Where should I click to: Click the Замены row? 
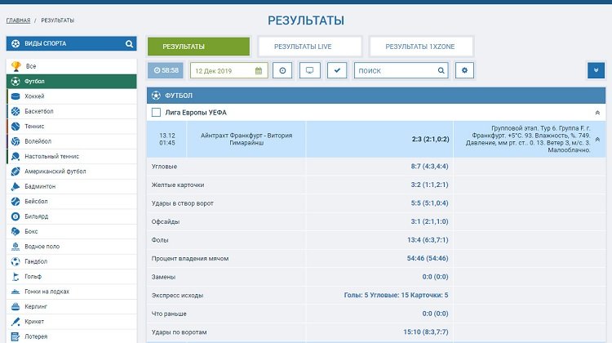376,277
